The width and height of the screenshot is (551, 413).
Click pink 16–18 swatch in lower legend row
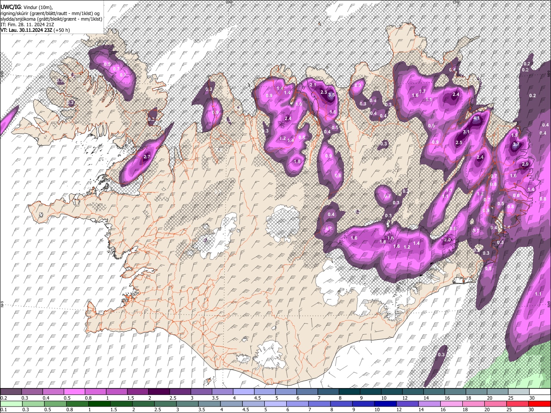[451, 404]
